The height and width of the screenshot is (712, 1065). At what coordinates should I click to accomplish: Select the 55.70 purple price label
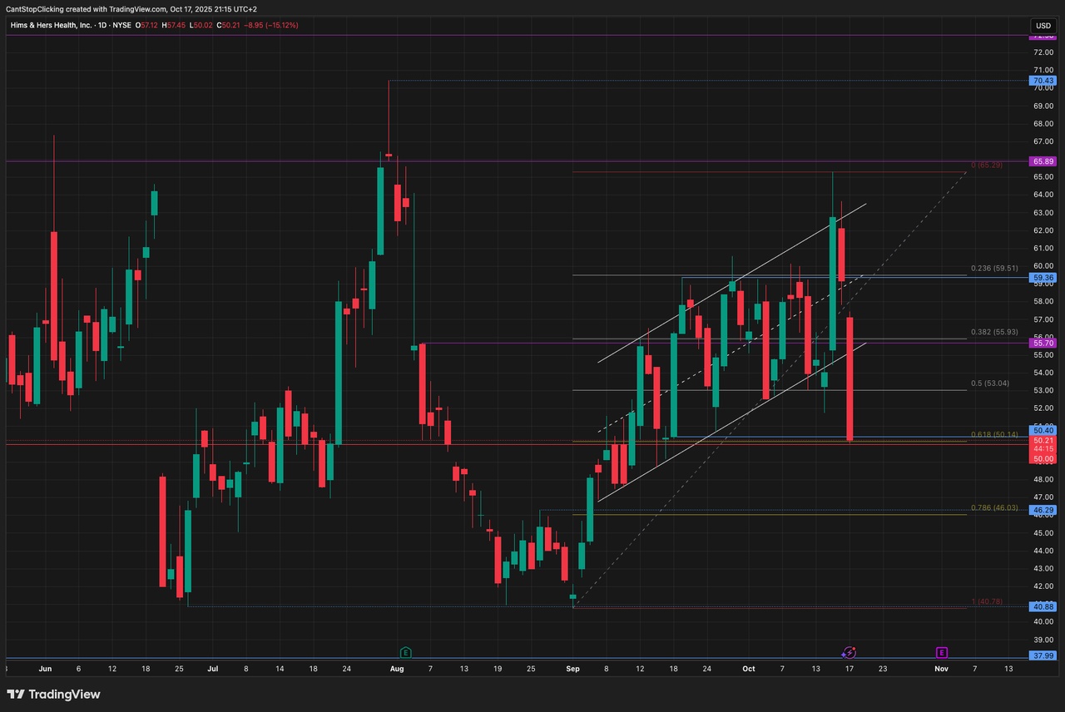pyautogui.click(x=1043, y=343)
